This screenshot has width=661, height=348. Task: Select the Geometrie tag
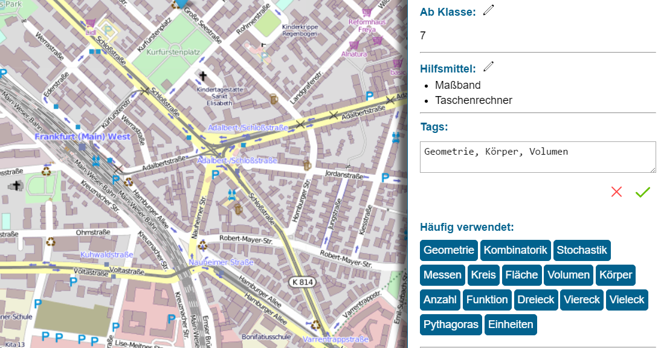click(448, 250)
